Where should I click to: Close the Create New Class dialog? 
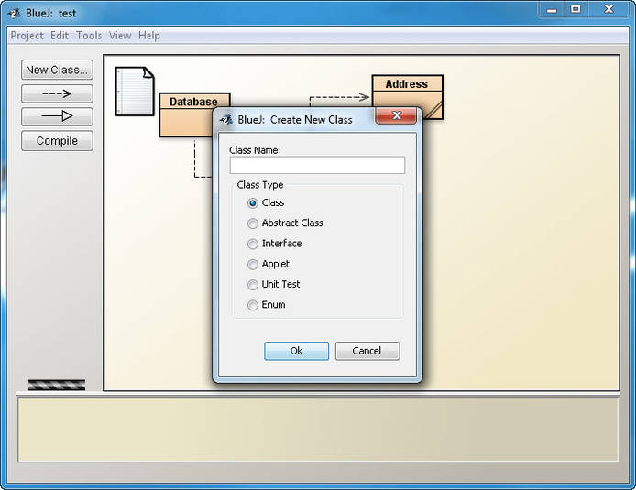(396, 116)
